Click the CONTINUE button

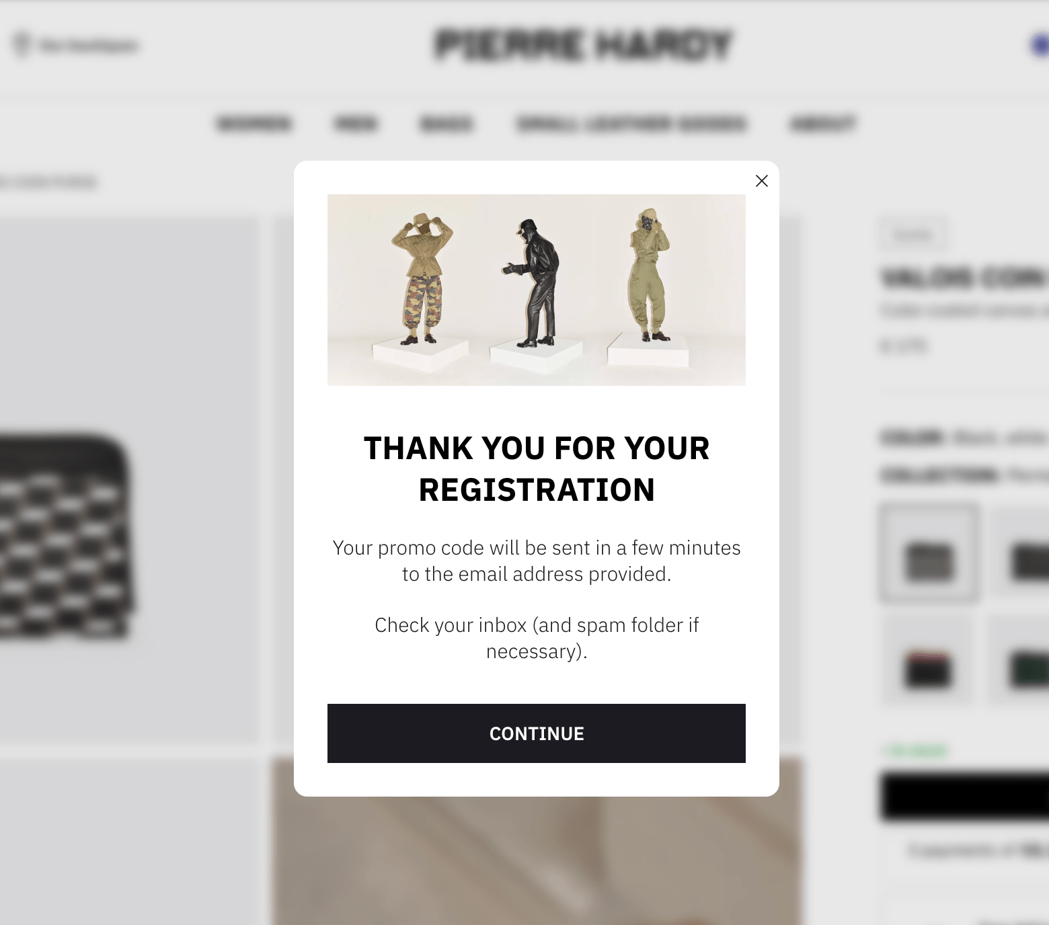coord(537,733)
